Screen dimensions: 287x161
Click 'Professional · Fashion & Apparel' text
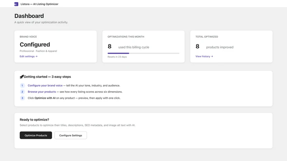tap(38, 51)
